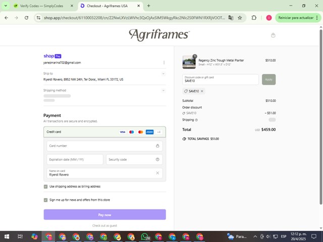The image size is (323, 242).
Task: Click the Pay now button
Action: tap(104, 215)
